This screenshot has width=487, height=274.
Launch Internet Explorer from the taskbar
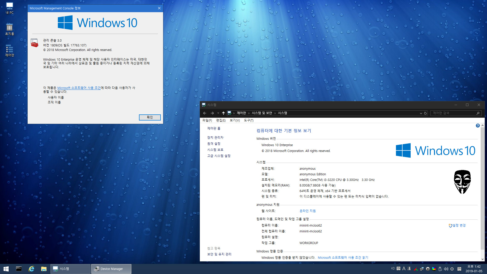coord(31,269)
